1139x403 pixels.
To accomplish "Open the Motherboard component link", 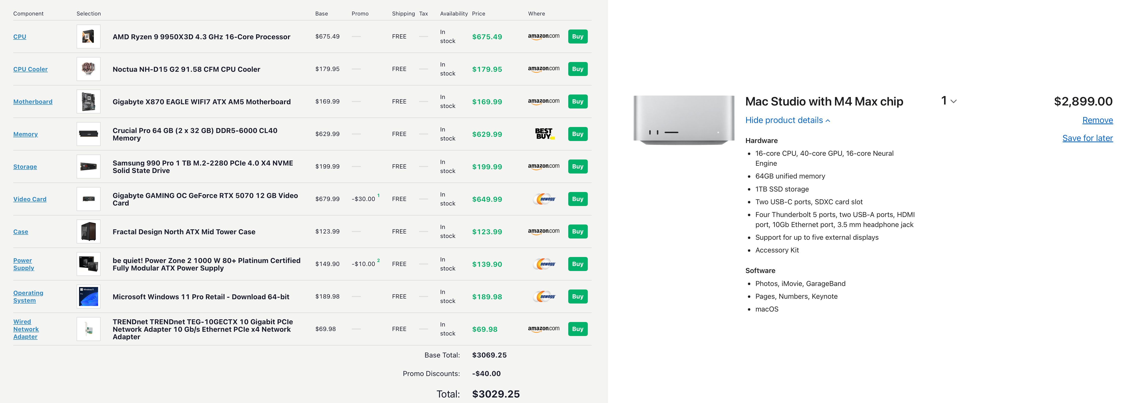I will point(33,102).
